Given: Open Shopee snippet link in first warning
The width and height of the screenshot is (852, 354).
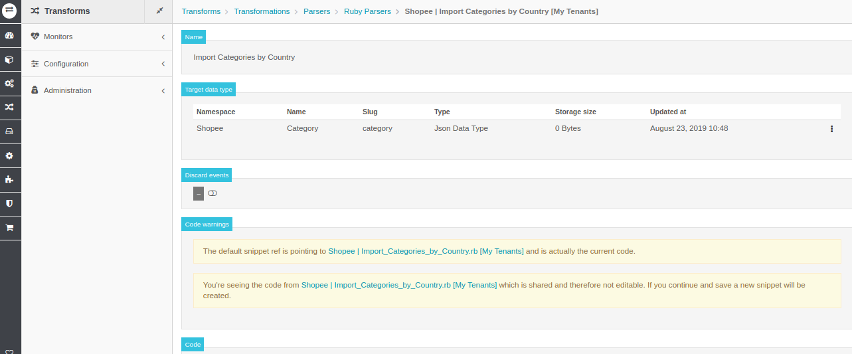Looking at the screenshot, I should (x=426, y=251).
